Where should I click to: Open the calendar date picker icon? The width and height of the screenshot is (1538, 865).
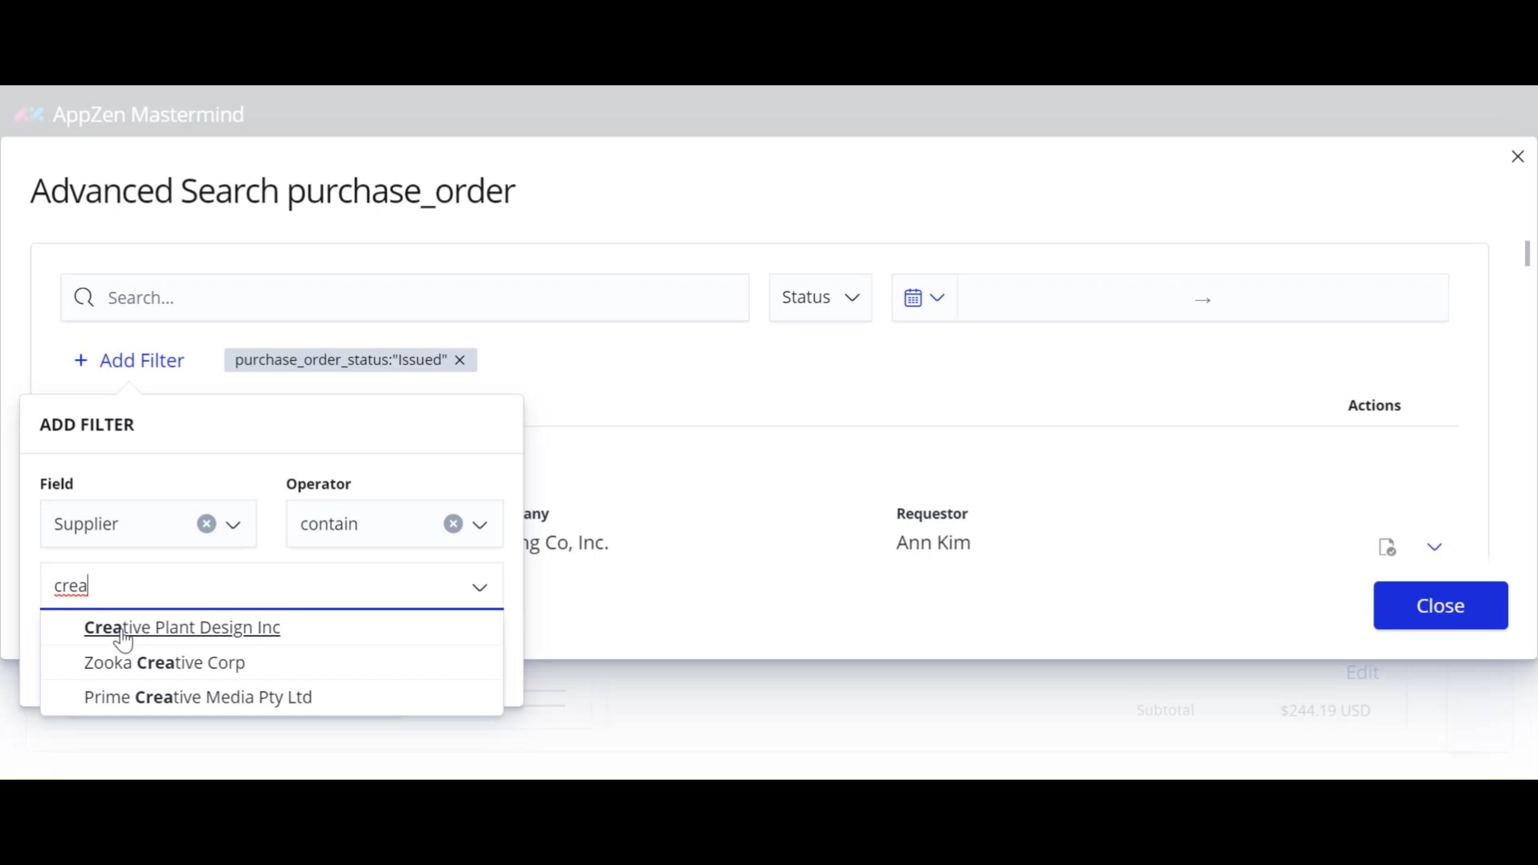913,297
